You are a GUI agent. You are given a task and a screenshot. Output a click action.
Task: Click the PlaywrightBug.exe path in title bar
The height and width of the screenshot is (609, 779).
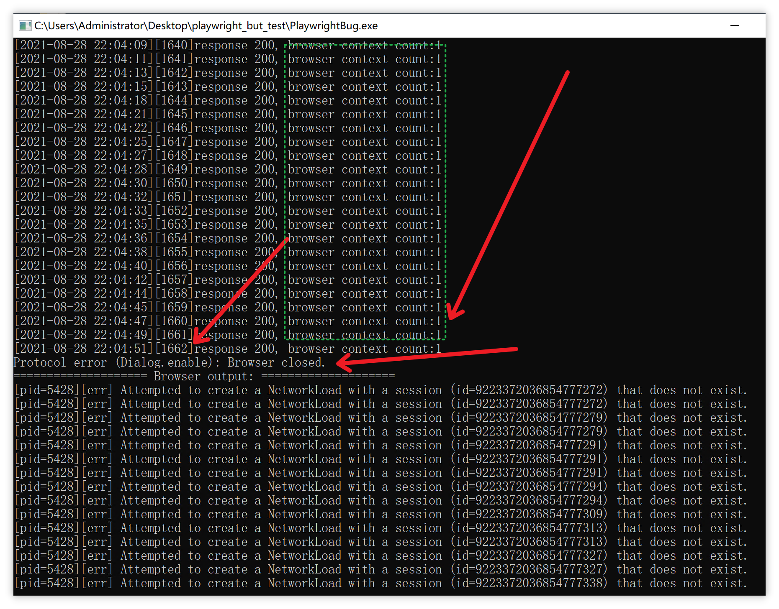coord(206,25)
